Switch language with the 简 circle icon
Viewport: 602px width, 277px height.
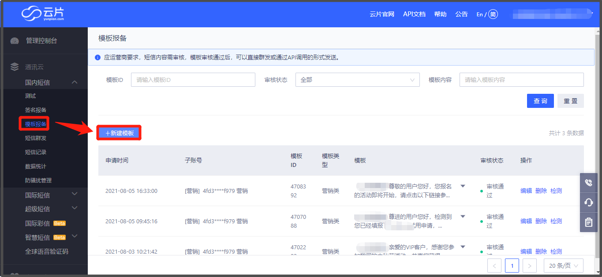493,14
